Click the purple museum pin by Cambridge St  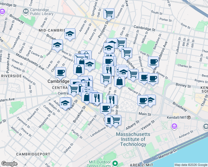tap(3, 11)
